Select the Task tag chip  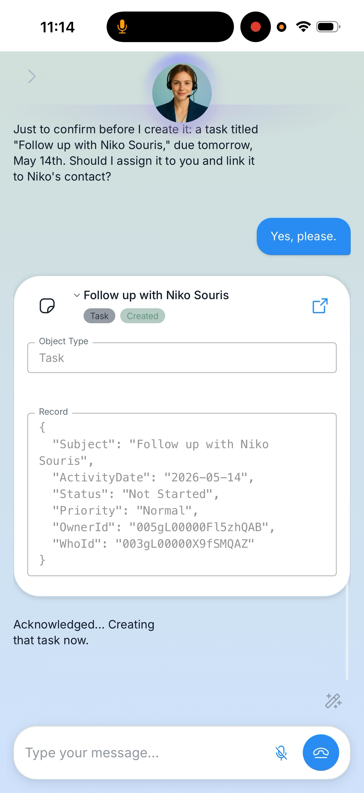coord(100,316)
